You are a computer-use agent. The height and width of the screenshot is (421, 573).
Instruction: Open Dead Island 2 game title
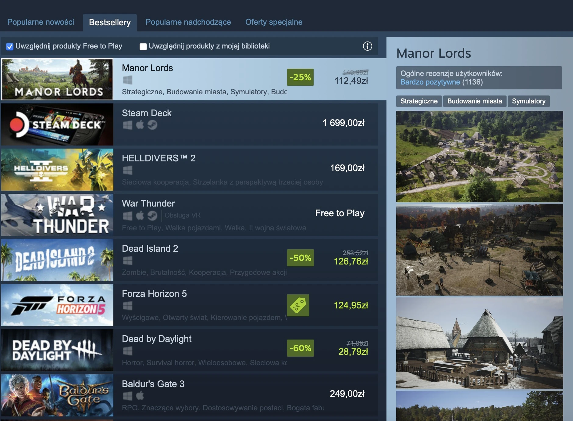(x=150, y=248)
